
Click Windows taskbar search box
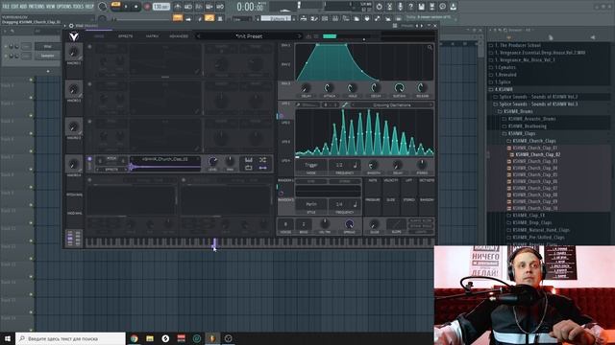tap(70, 338)
